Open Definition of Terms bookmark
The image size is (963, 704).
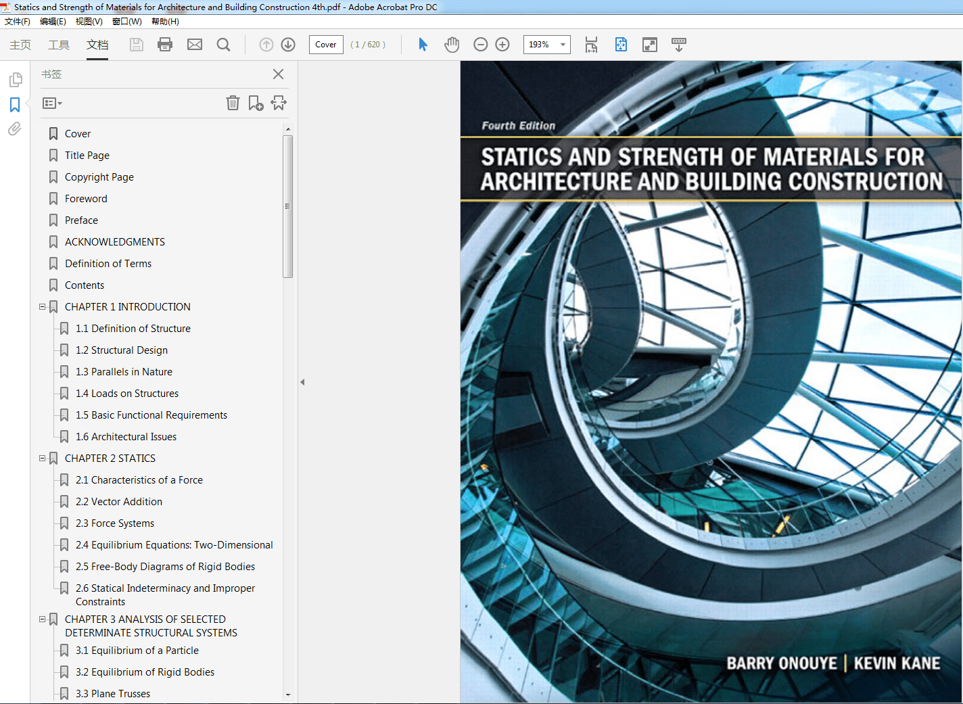click(108, 264)
